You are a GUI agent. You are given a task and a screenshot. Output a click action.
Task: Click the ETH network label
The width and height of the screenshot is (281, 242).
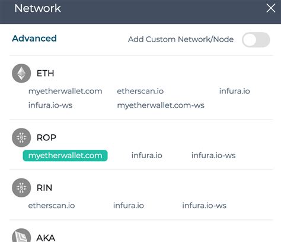(45, 73)
